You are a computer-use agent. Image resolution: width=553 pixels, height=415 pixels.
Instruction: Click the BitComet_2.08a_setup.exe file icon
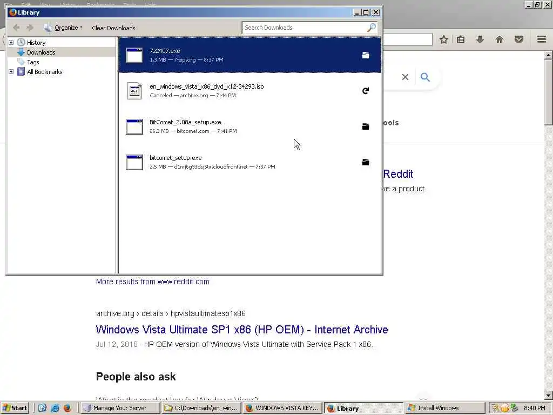click(134, 126)
